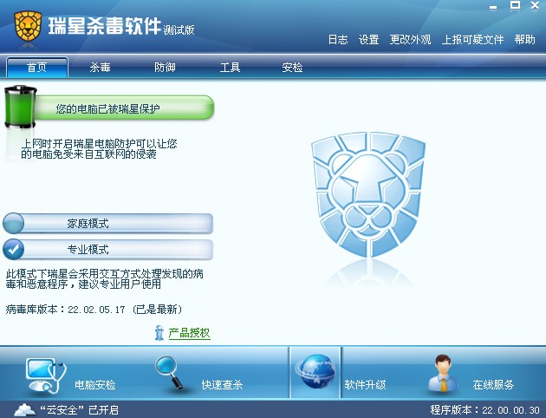Open the 安检 tab
This screenshot has width=546, height=418.
click(292, 68)
